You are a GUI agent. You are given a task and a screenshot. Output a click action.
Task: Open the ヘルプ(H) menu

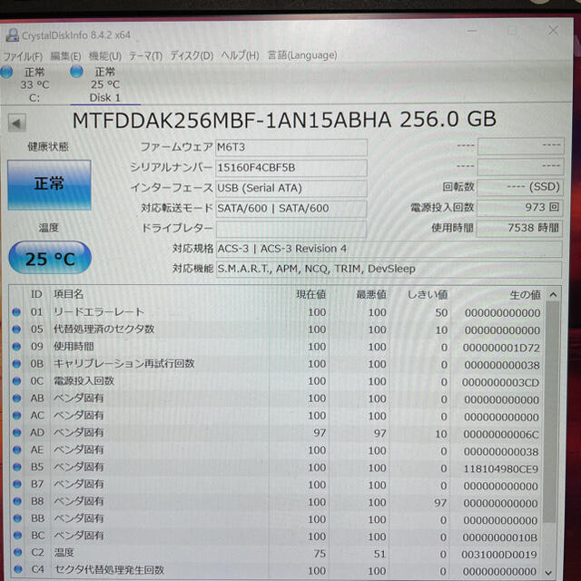pos(240,55)
